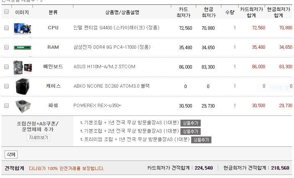Viewport: 294px width, 178px height.
Task: Open the 인텔 펜티엄 G4400 product link
Action: [116, 28]
